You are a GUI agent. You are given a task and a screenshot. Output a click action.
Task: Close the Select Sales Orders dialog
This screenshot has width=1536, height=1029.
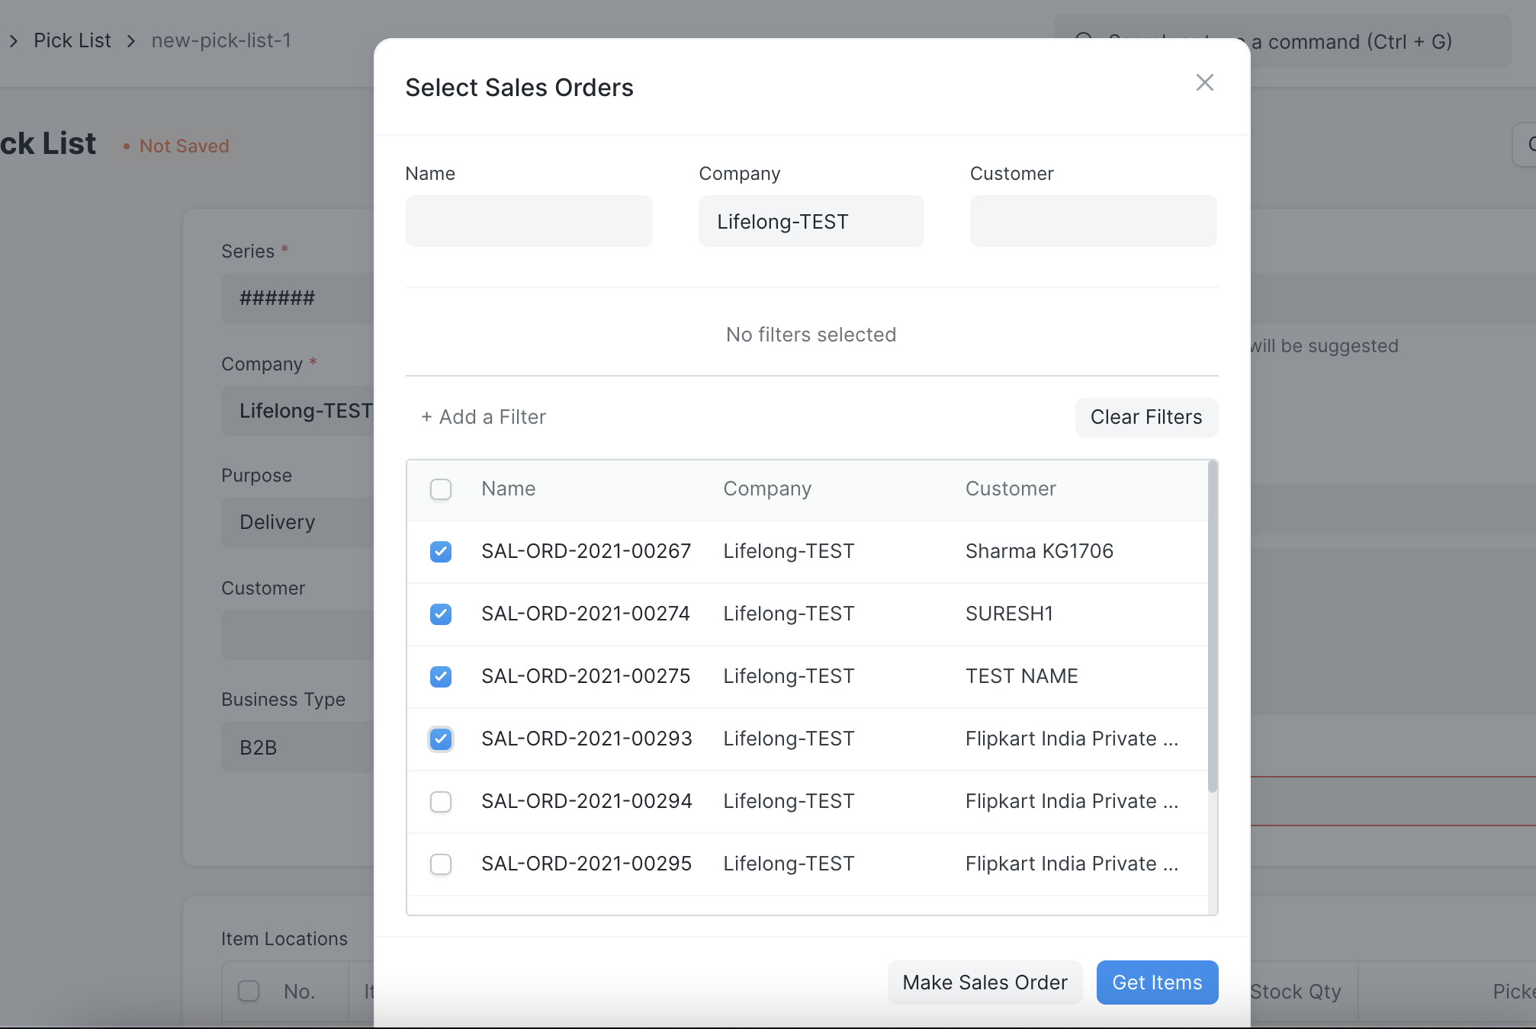point(1204,82)
